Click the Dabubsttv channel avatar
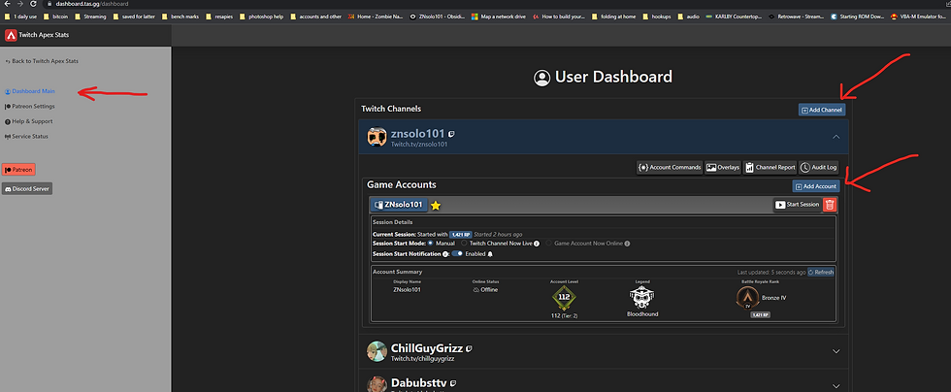The image size is (951, 392). [377, 384]
